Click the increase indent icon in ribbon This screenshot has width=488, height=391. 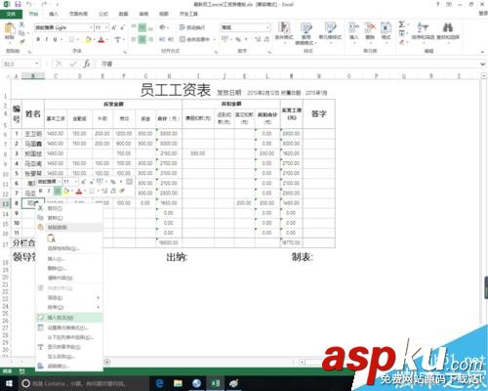171,39
